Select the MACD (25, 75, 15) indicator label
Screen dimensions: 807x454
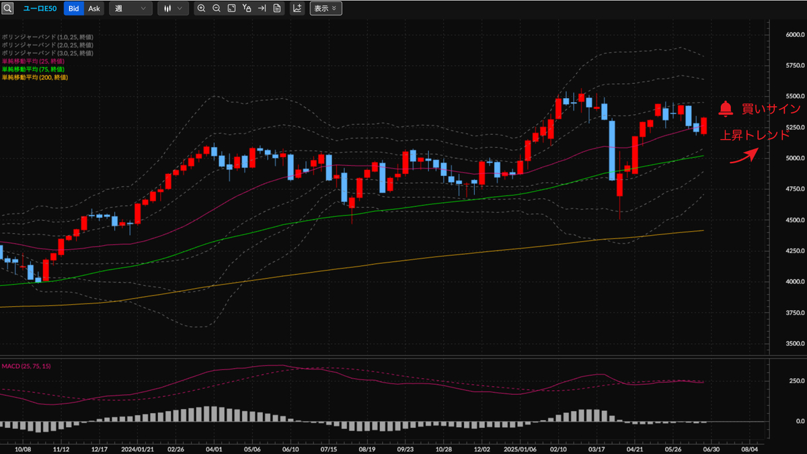[26, 366]
